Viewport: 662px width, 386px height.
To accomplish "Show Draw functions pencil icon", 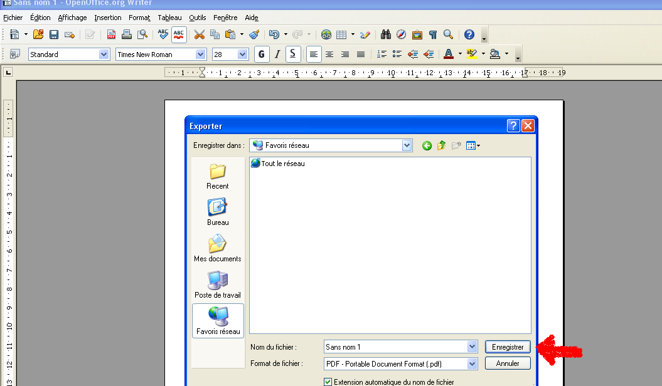I will [x=365, y=34].
